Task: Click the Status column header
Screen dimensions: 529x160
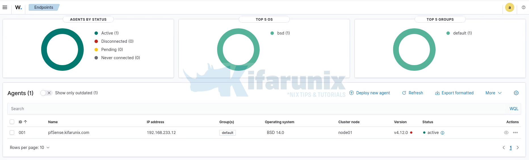Action: coord(428,122)
